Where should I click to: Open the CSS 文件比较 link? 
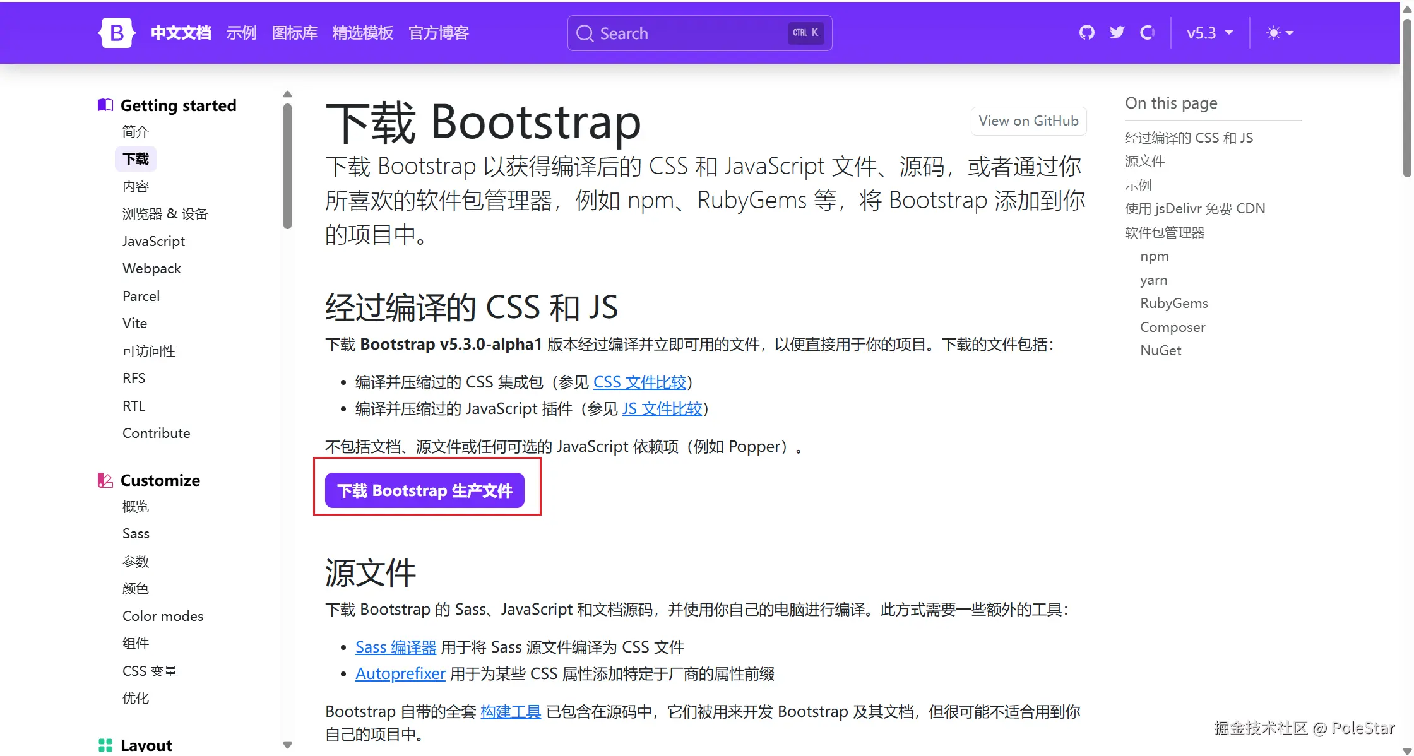[639, 382]
